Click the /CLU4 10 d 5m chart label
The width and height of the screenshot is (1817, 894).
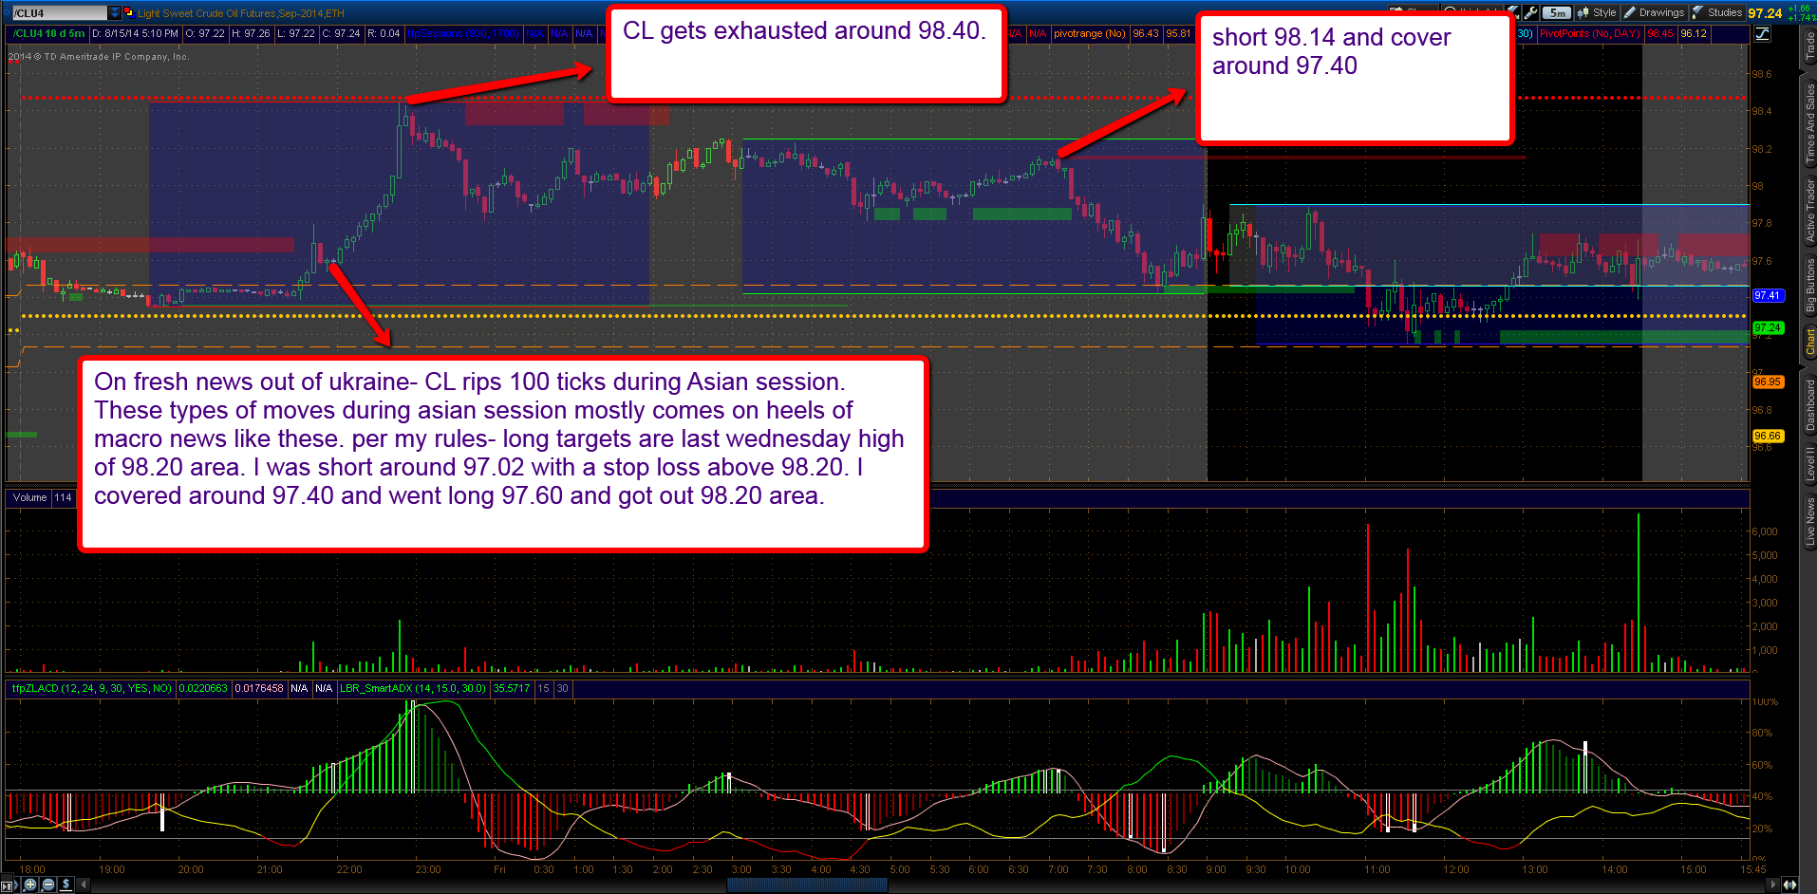[48, 33]
